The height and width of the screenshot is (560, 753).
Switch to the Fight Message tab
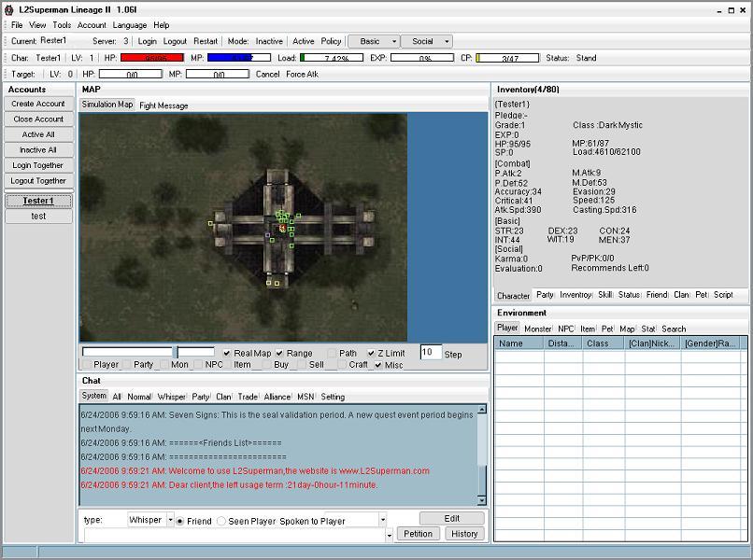[163, 105]
